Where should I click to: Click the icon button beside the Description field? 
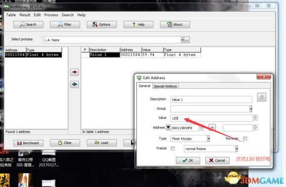261,97
